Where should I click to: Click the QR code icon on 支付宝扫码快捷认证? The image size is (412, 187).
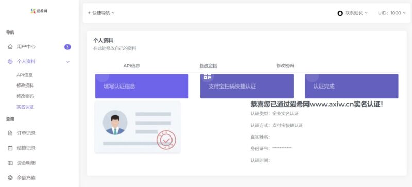click(208, 77)
